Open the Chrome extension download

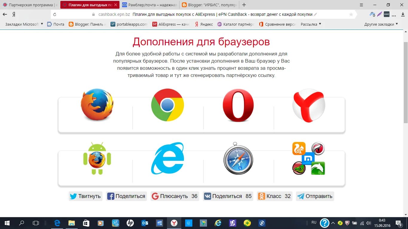point(168,105)
